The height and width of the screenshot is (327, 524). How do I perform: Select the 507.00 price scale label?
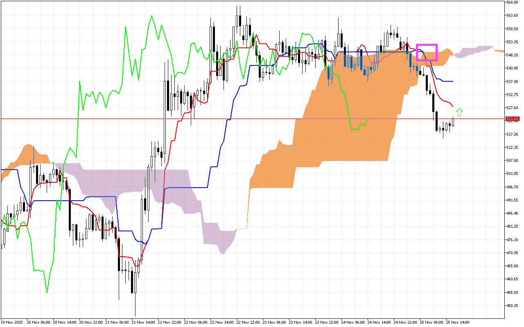pyautogui.click(x=513, y=161)
